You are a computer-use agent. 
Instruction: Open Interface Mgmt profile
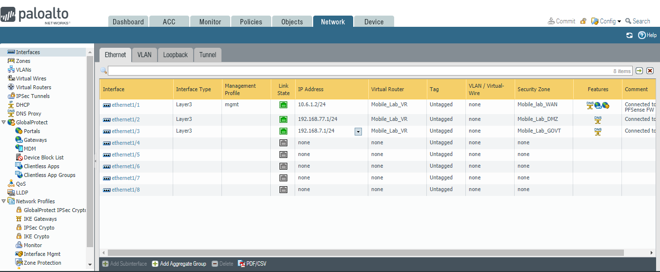[42, 254]
